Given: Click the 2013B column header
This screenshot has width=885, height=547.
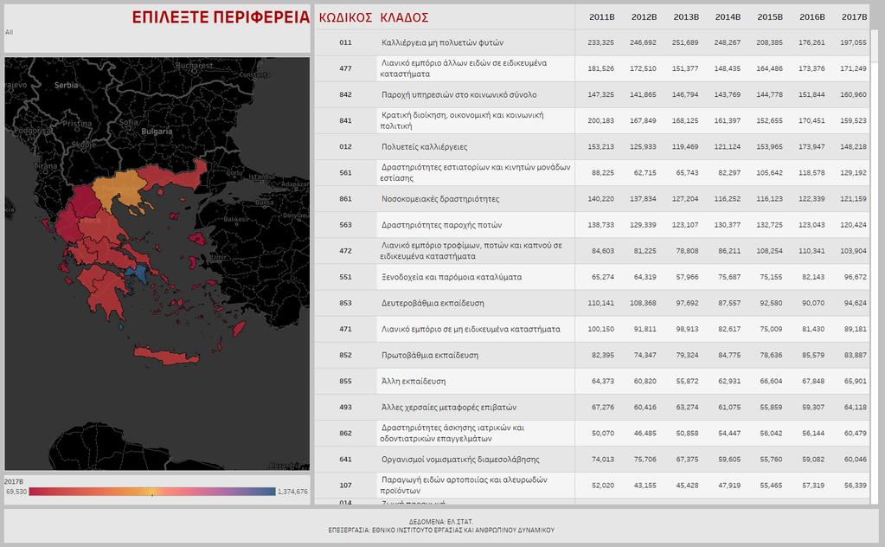Looking at the screenshot, I should coord(686,17).
